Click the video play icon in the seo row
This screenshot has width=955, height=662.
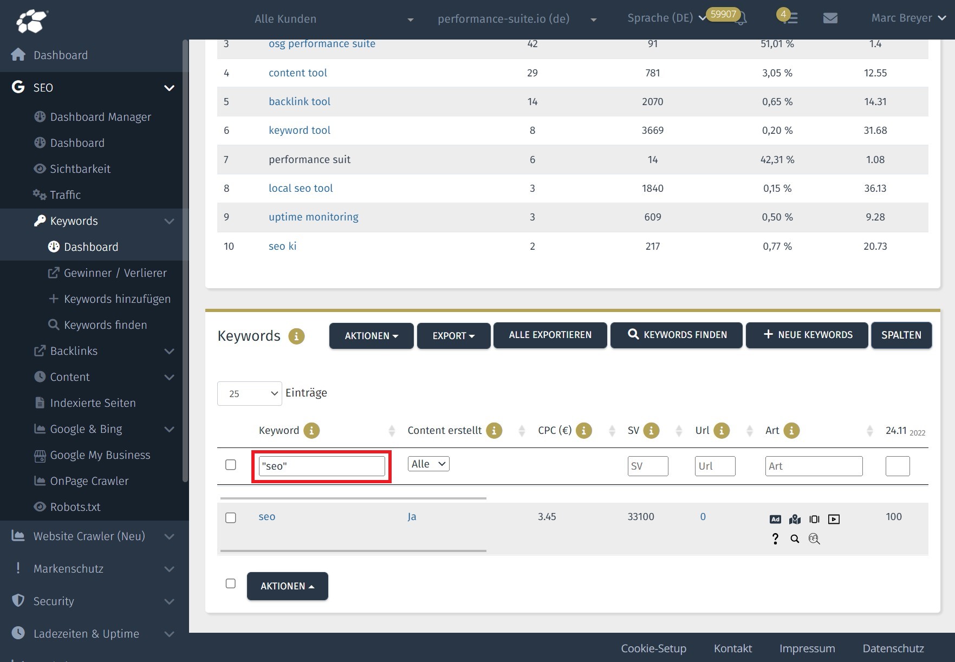(x=834, y=520)
